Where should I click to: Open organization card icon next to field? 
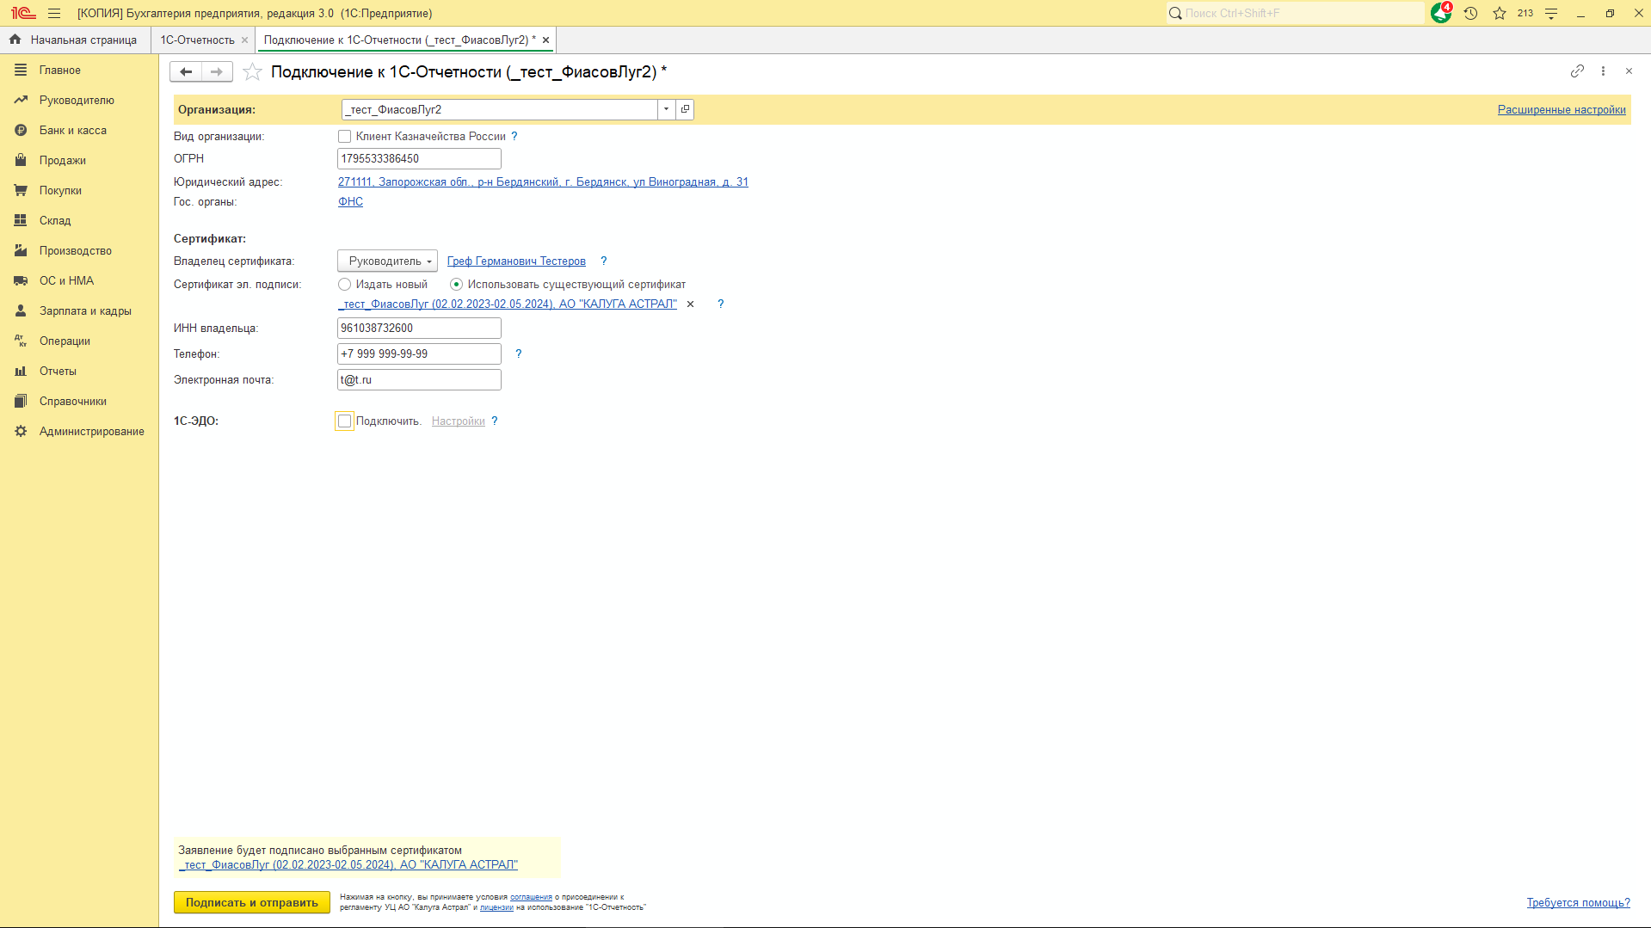(x=685, y=109)
